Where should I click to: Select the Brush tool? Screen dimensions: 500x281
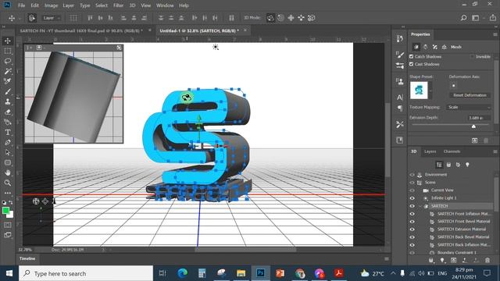(x=8, y=91)
